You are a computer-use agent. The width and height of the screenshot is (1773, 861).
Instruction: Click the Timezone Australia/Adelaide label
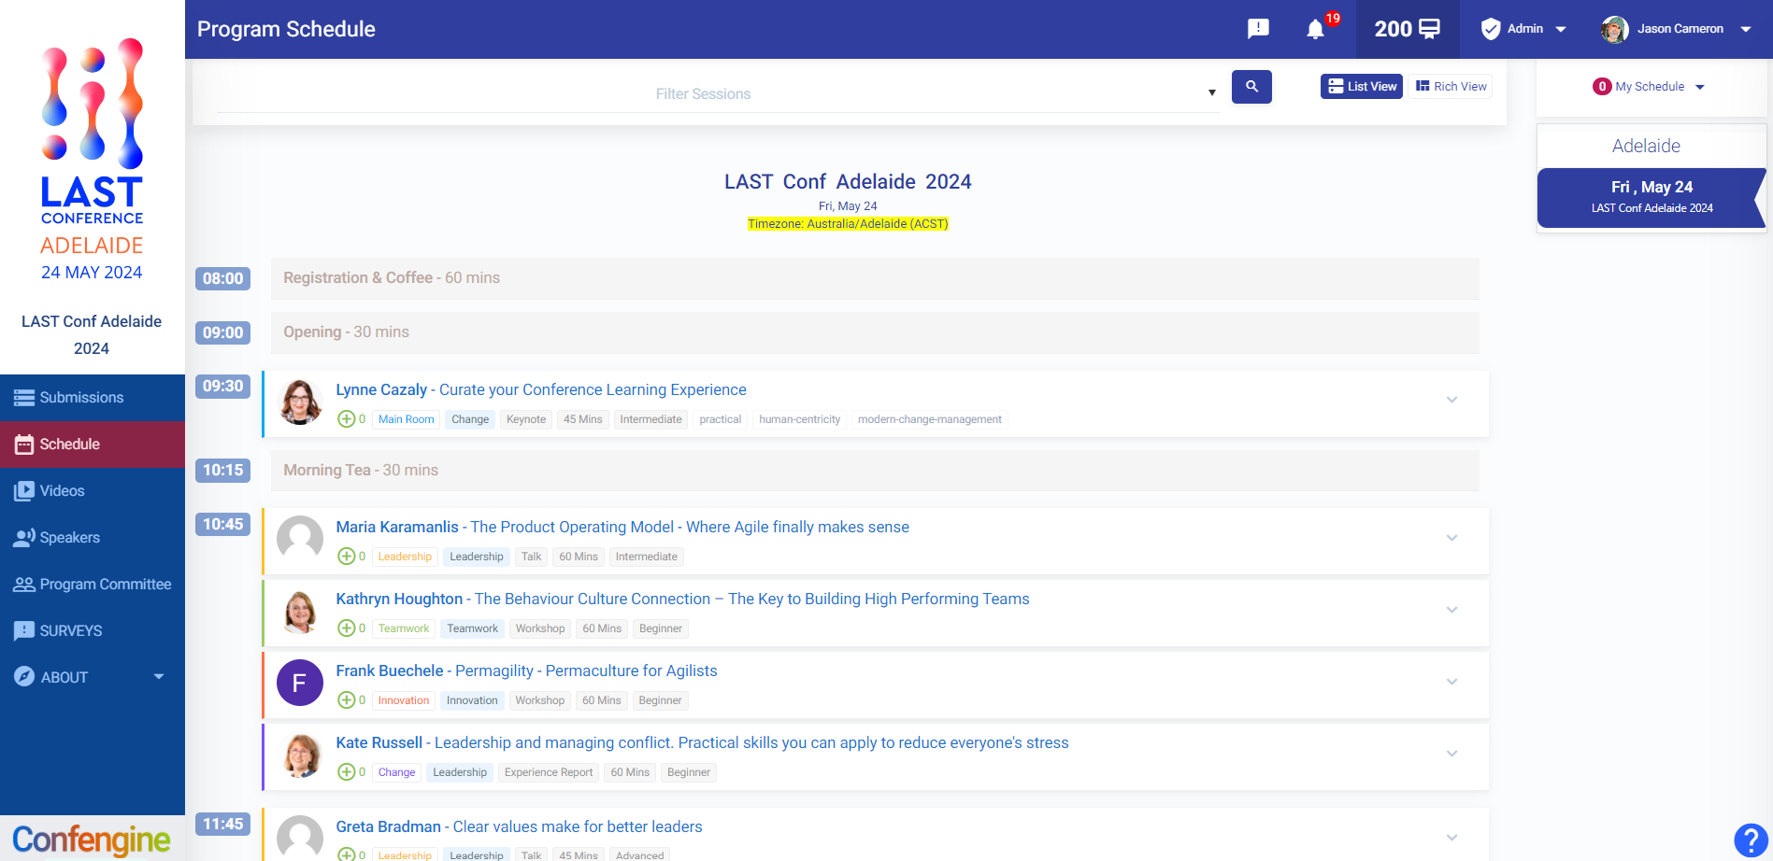[848, 224]
